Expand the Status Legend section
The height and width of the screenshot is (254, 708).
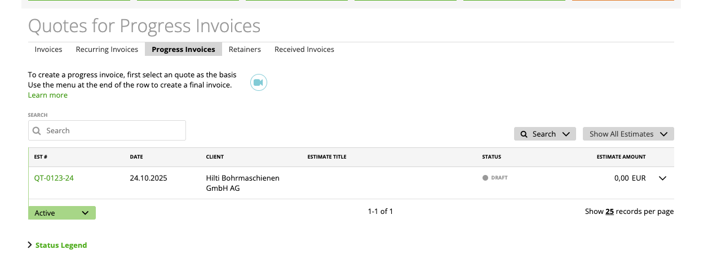click(x=61, y=245)
